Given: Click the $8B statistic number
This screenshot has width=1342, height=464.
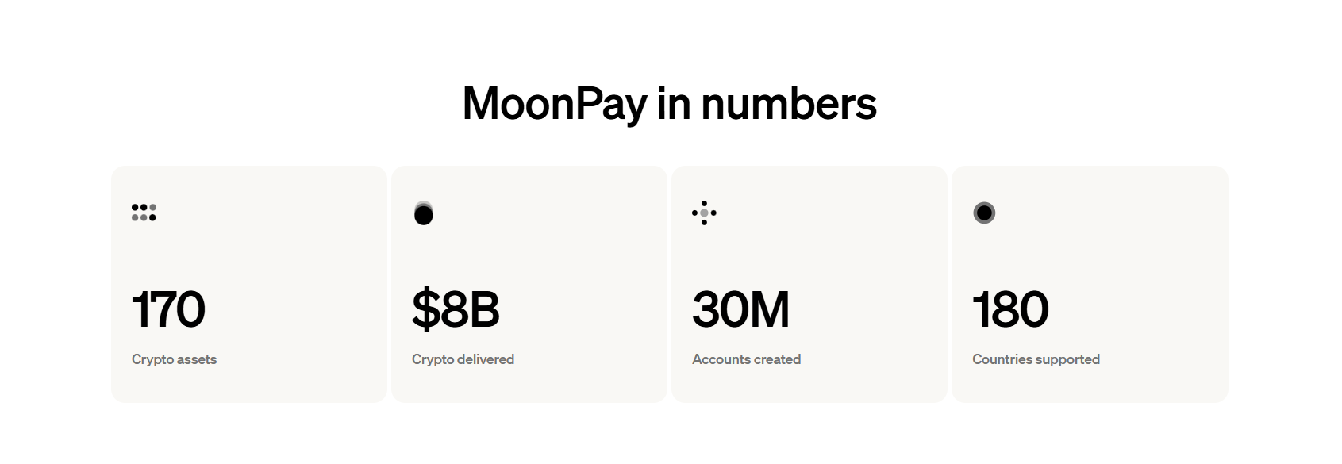Looking at the screenshot, I should tap(456, 309).
